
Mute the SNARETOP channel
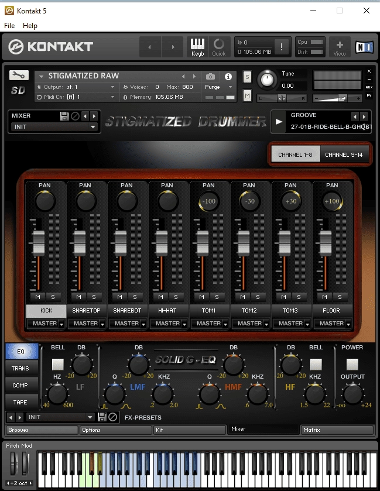pos(78,297)
